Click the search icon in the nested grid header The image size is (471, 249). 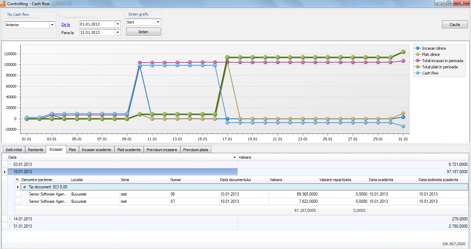coord(18,180)
